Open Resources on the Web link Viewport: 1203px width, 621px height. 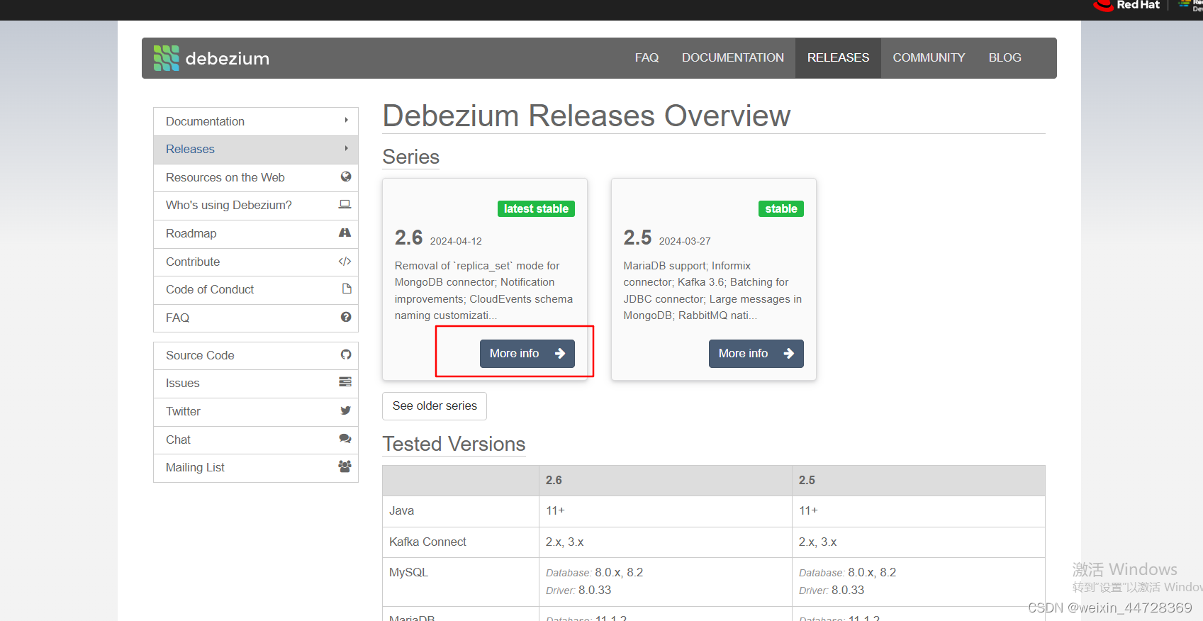[x=256, y=177]
